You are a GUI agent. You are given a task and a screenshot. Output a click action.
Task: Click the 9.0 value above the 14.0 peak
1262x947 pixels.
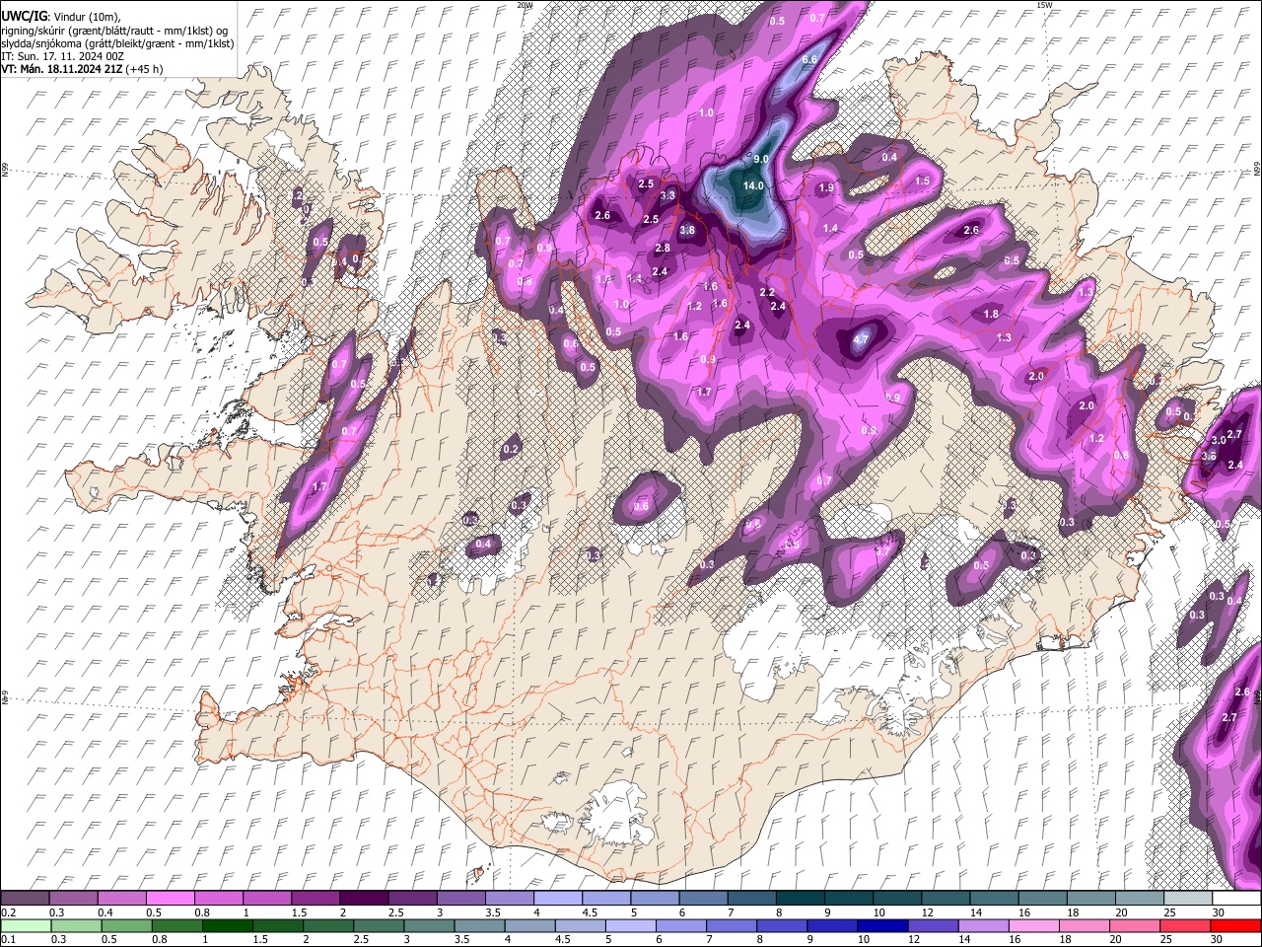[761, 159]
